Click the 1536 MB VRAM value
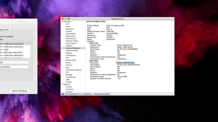Image resolution: width=218 pixels, height=122 pixels. click(110, 32)
